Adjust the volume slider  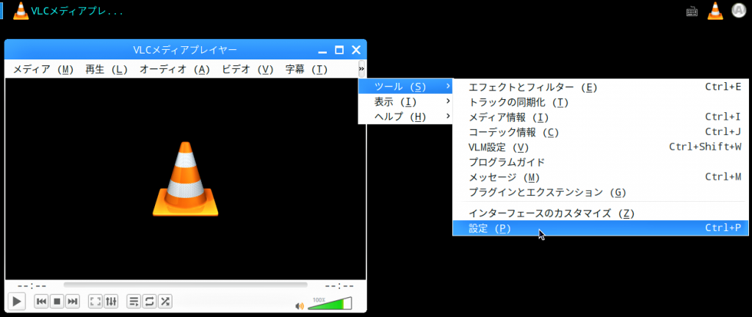pyautogui.click(x=330, y=303)
